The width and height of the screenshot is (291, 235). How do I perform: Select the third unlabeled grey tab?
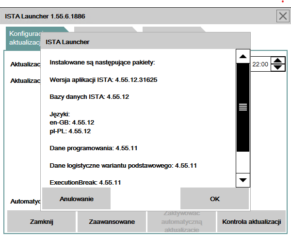pyautogui.click(x=174, y=29)
